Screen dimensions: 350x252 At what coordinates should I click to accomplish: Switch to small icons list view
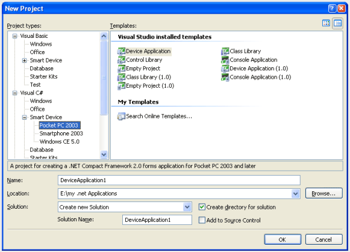click(x=337, y=23)
